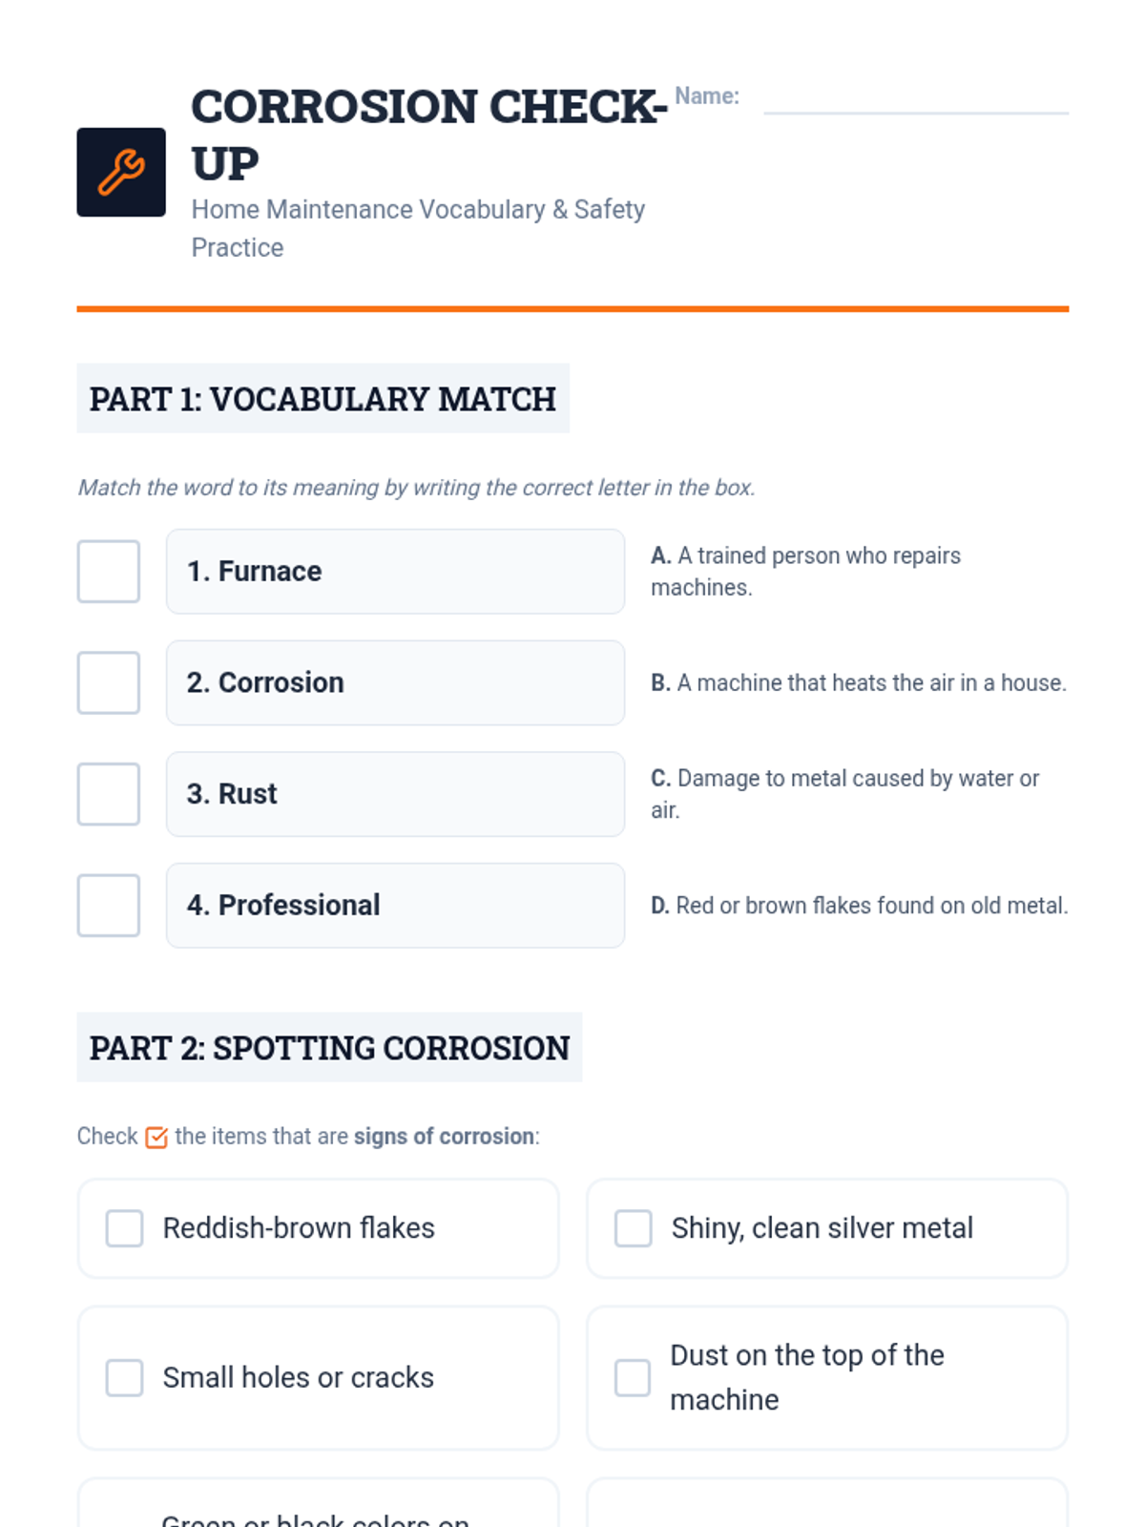Select the answer box for Corrosion
1145x1527 pixels.
coord(109,682)
